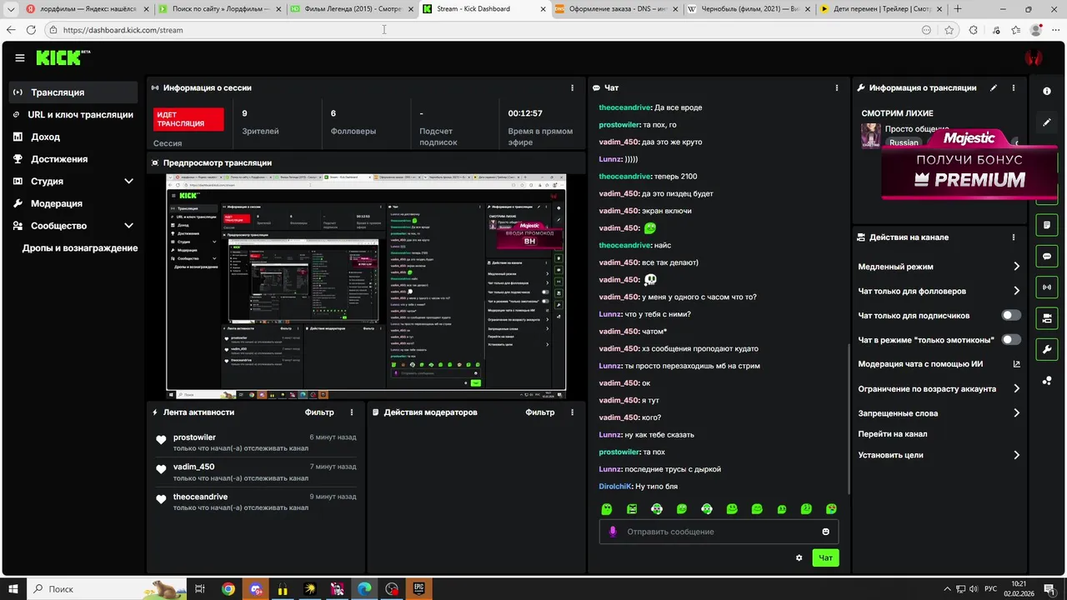Focus the Отправить сообщение input field
The width and height of the screenshot is (1067, 600).
coord(719,532)
